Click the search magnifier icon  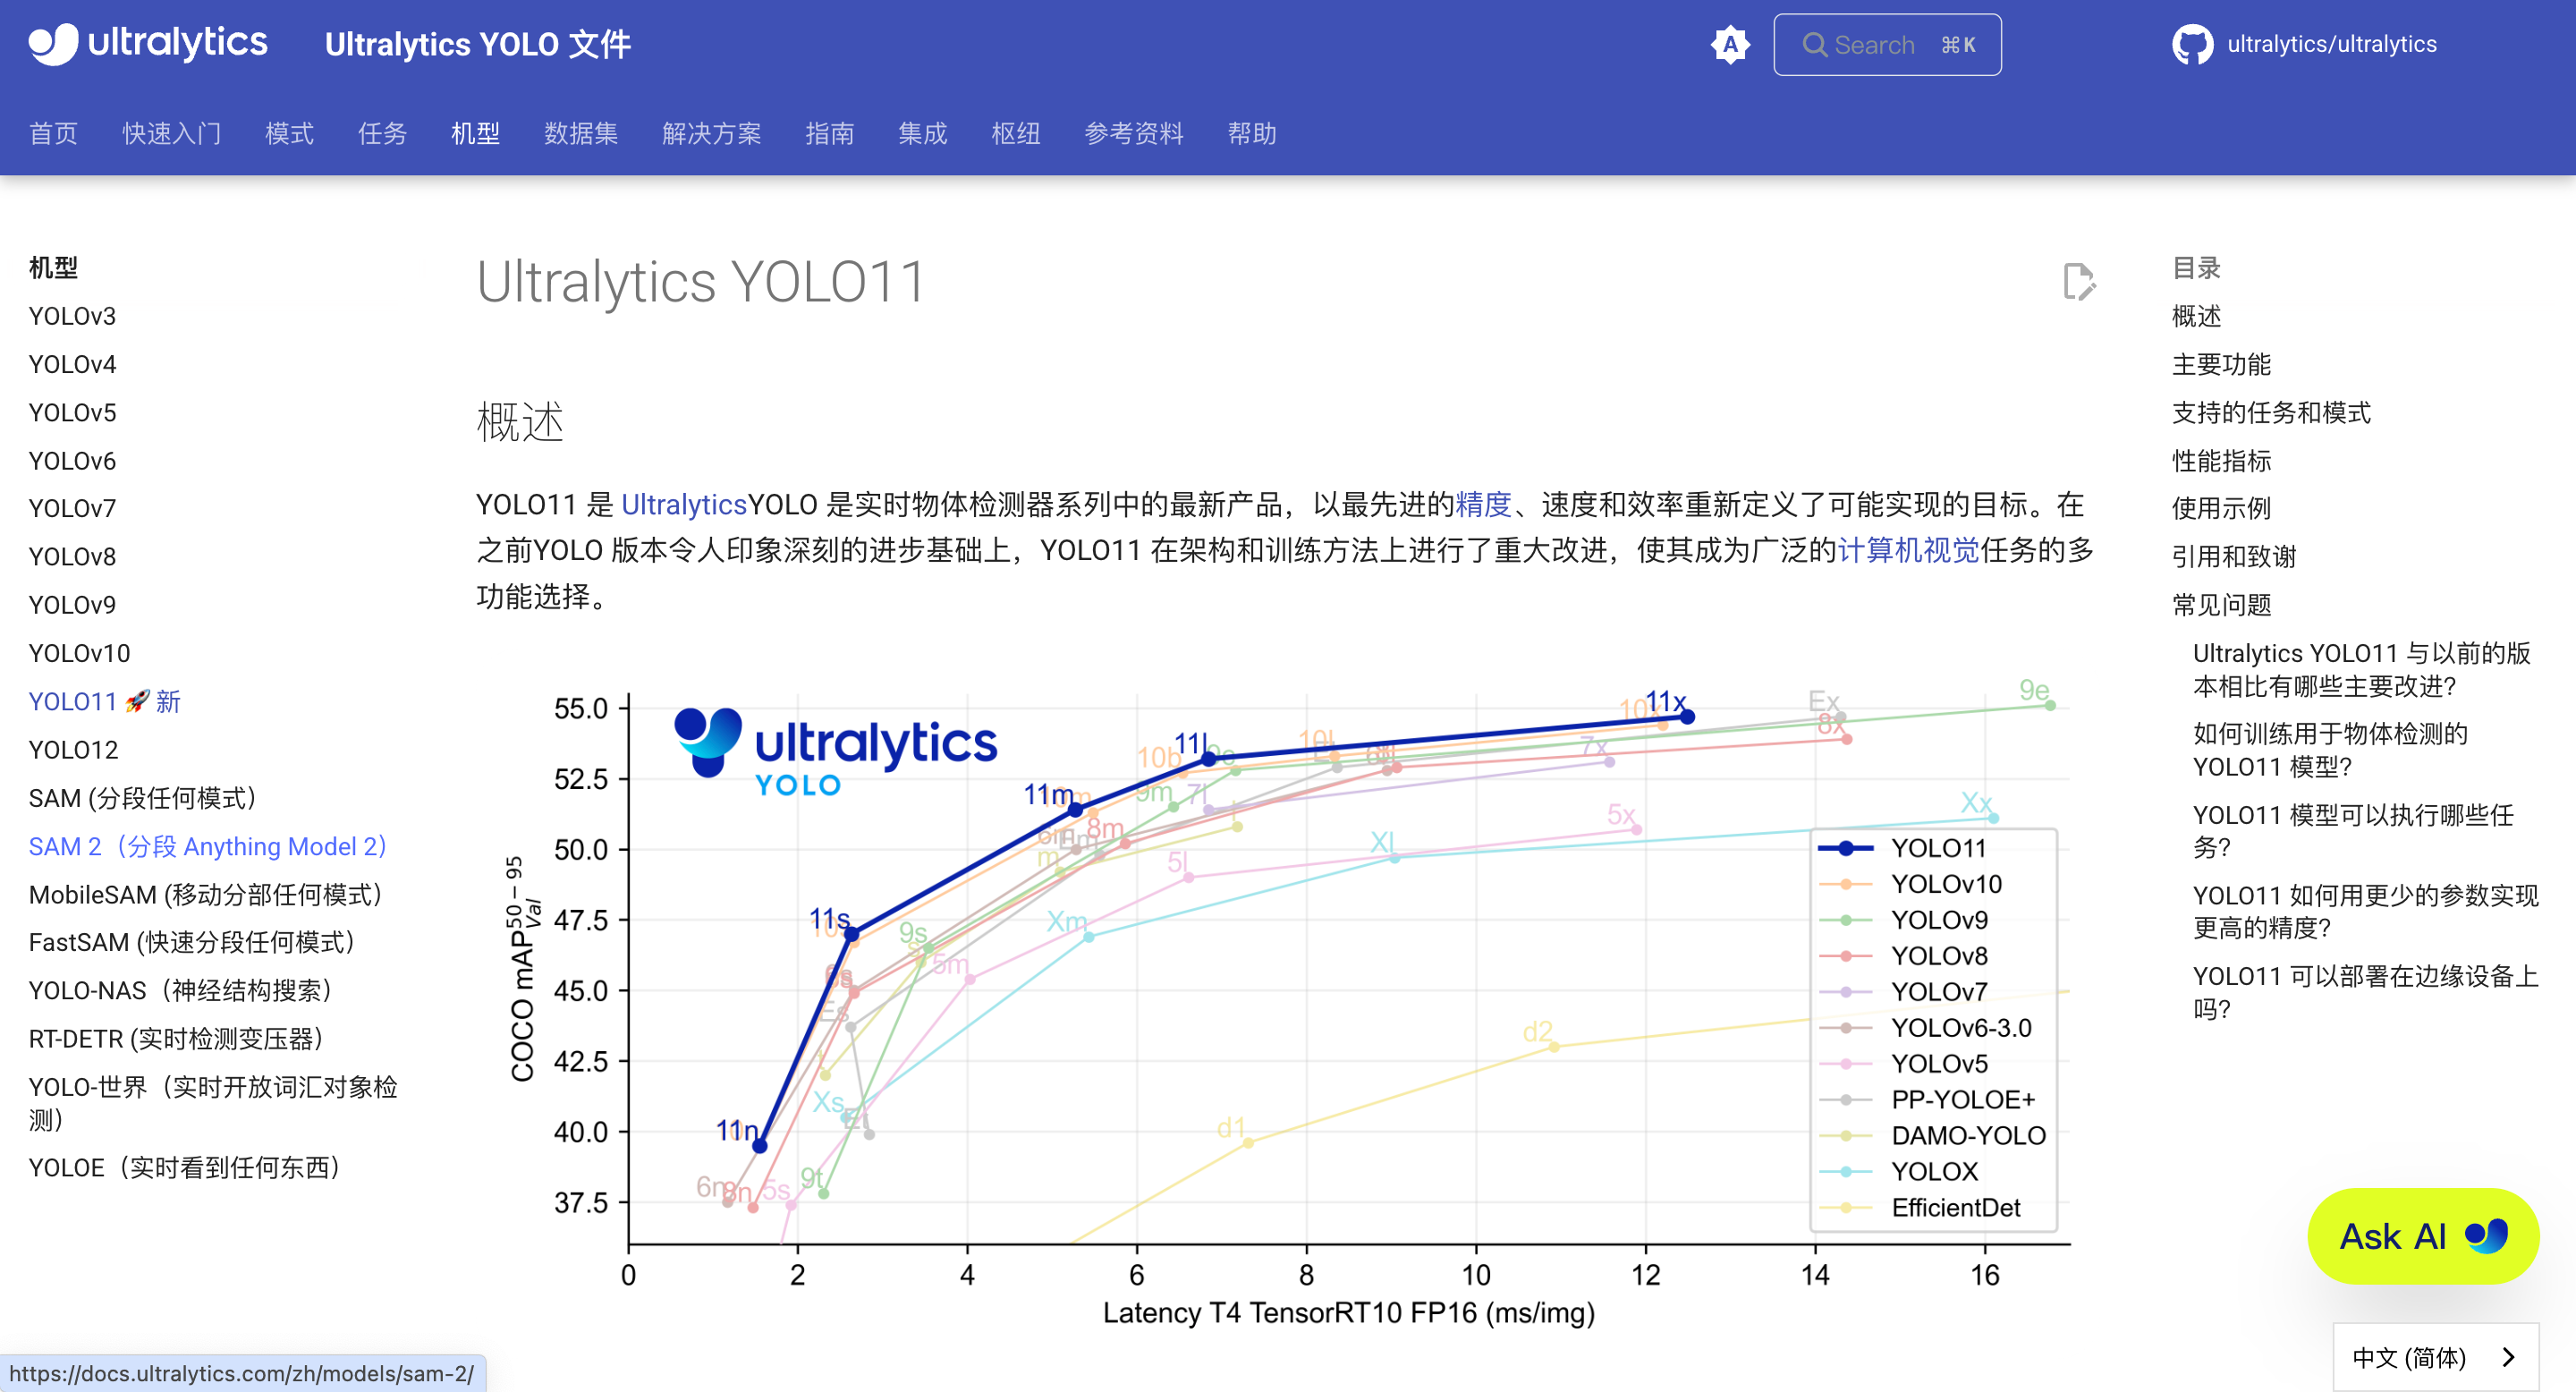pos(1814,45)
